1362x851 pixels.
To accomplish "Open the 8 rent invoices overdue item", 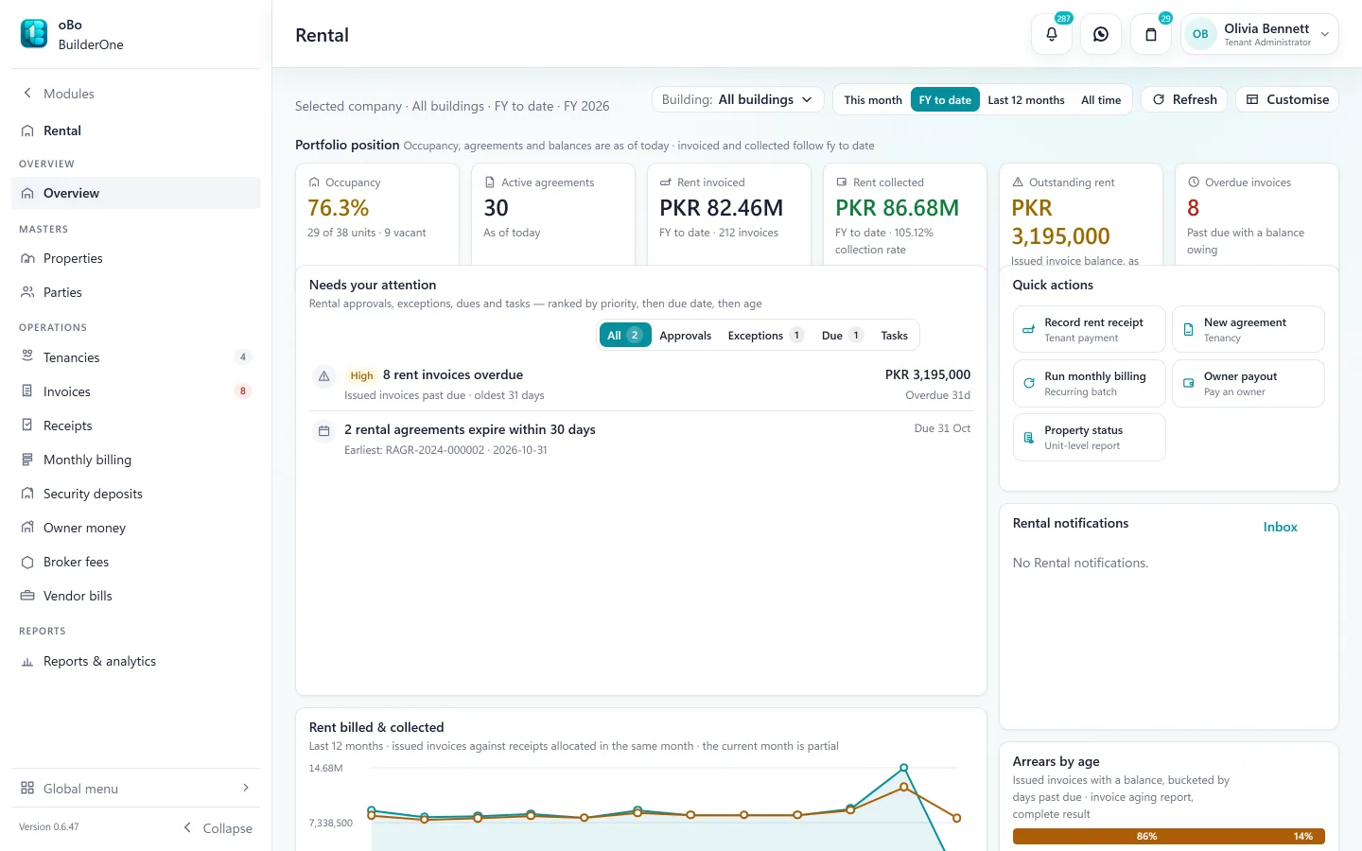I will tap(640, 384).
